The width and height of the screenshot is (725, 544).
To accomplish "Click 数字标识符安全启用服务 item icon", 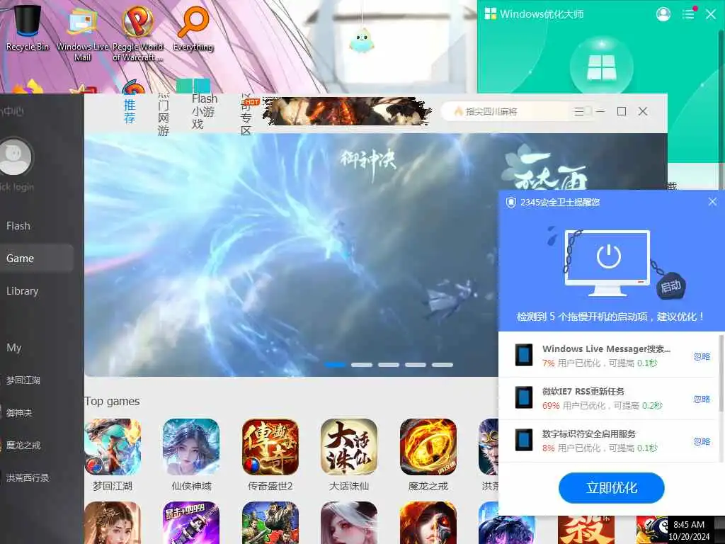I will (524, 440).
